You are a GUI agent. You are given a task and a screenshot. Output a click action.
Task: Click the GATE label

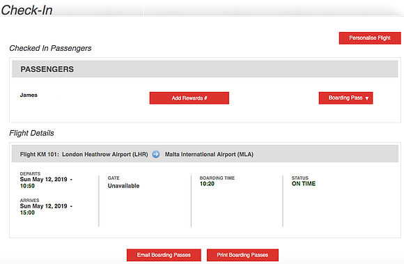point(114,178)
